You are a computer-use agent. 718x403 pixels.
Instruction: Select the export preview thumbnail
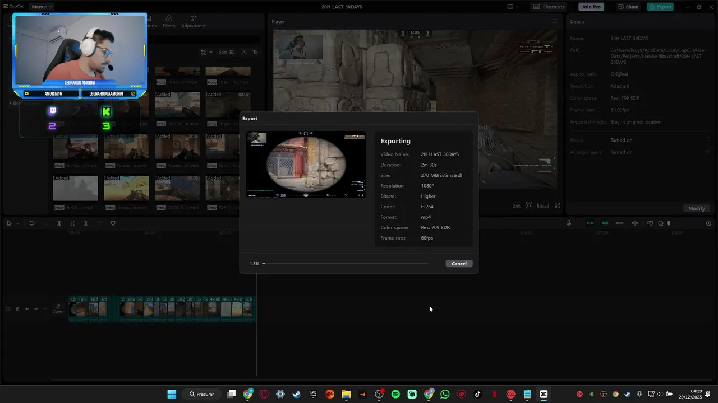tap(306, 165)
